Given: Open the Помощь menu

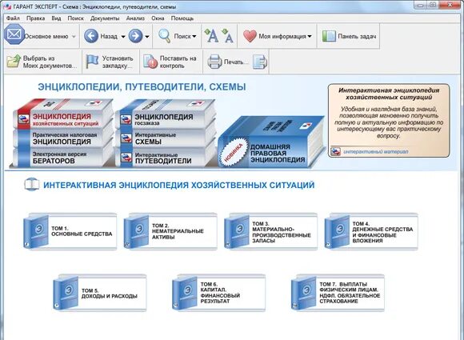Looking at the screenshot, I should click(182, 18).
